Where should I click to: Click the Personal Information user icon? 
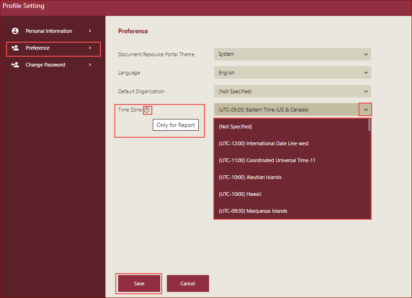click(x=15, y=31)
